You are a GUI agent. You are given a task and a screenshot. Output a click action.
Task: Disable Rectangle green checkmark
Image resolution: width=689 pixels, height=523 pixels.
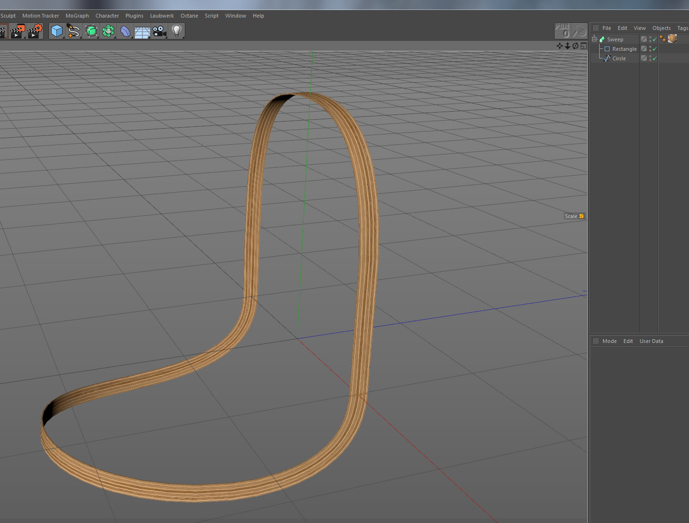click(x=655, y=49)
